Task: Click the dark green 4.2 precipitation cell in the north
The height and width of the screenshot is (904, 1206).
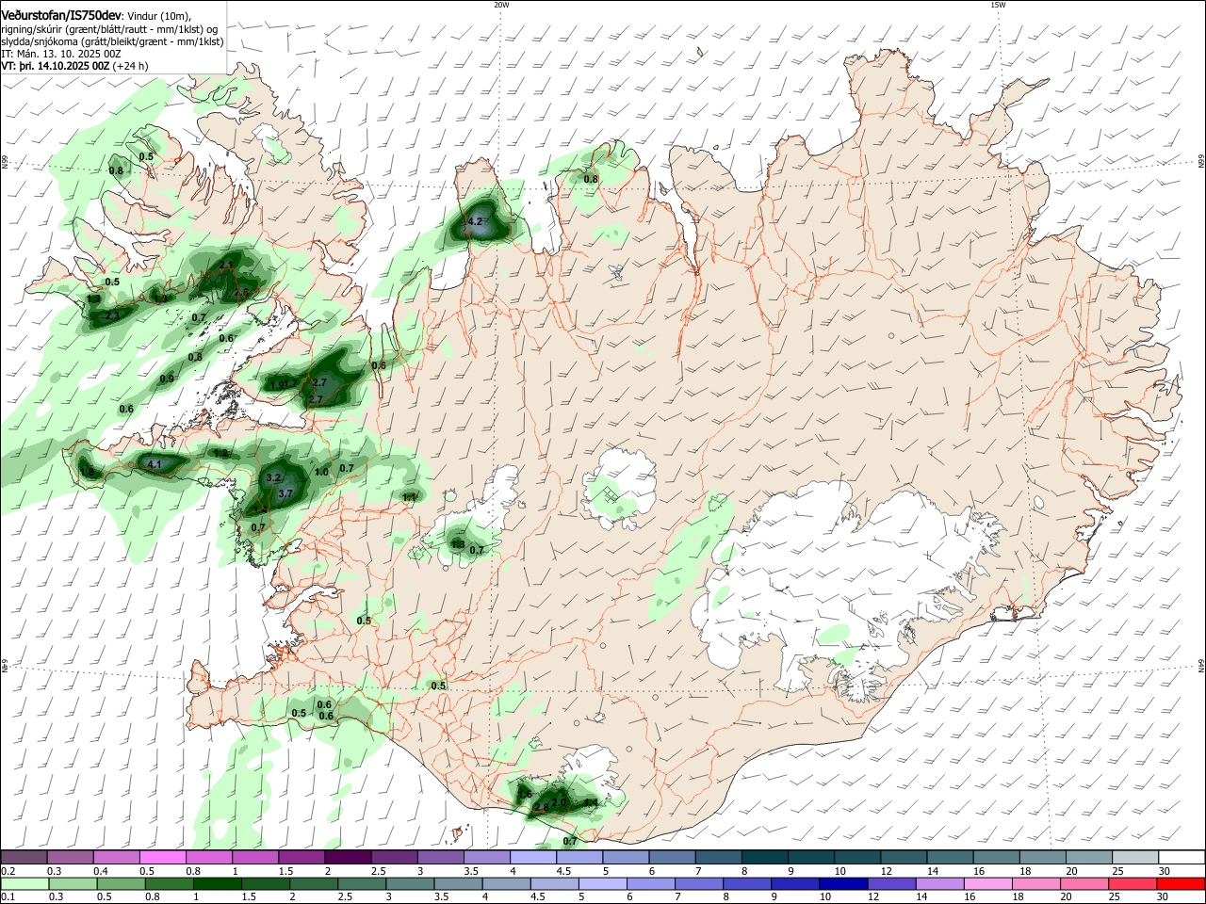Action: pos(482,219)
